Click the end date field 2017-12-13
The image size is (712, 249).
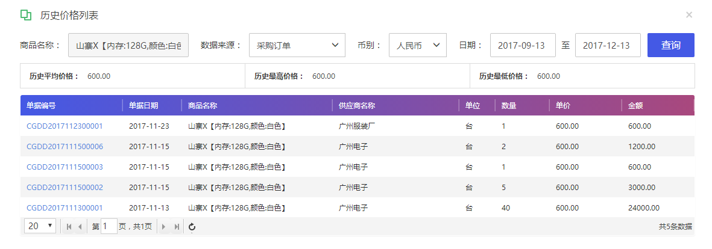[x=608, y=45]
